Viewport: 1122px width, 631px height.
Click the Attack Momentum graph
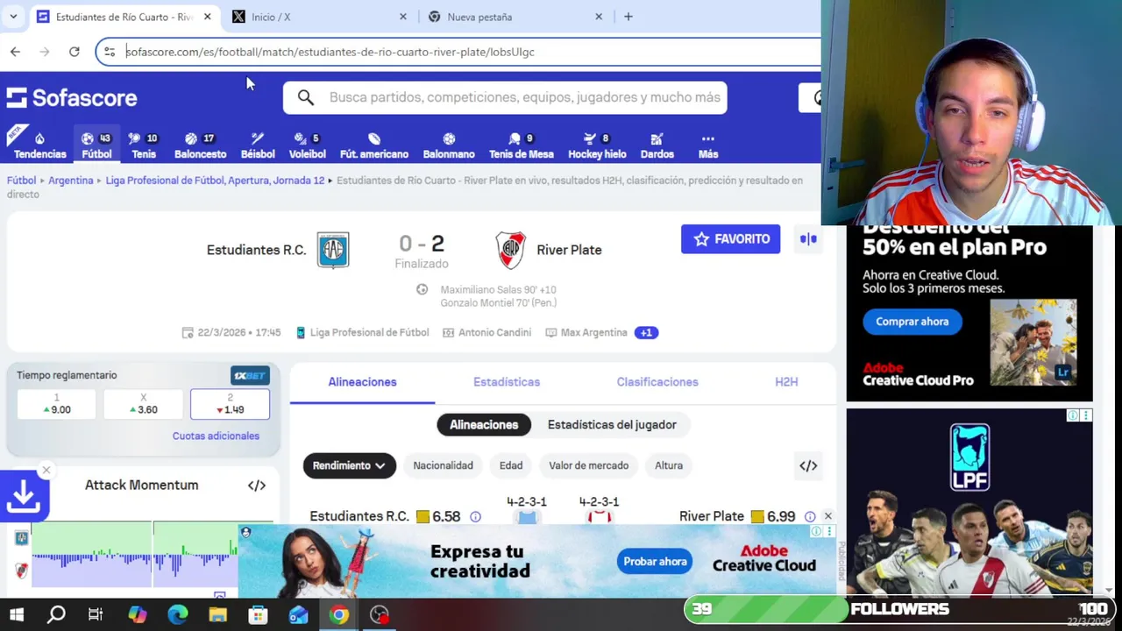[135, 557]
